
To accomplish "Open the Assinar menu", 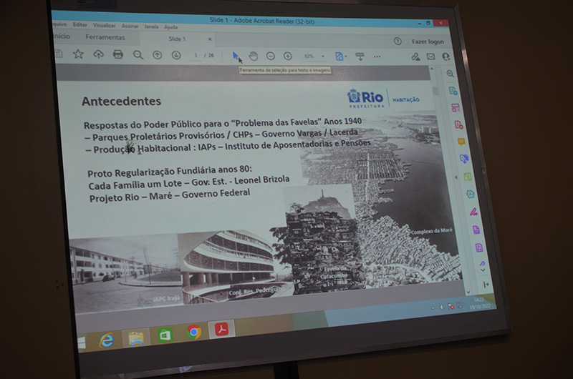I will 130,26.
